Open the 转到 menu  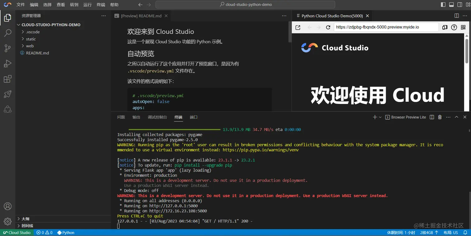pyautogui.click(x=74, y=5)
